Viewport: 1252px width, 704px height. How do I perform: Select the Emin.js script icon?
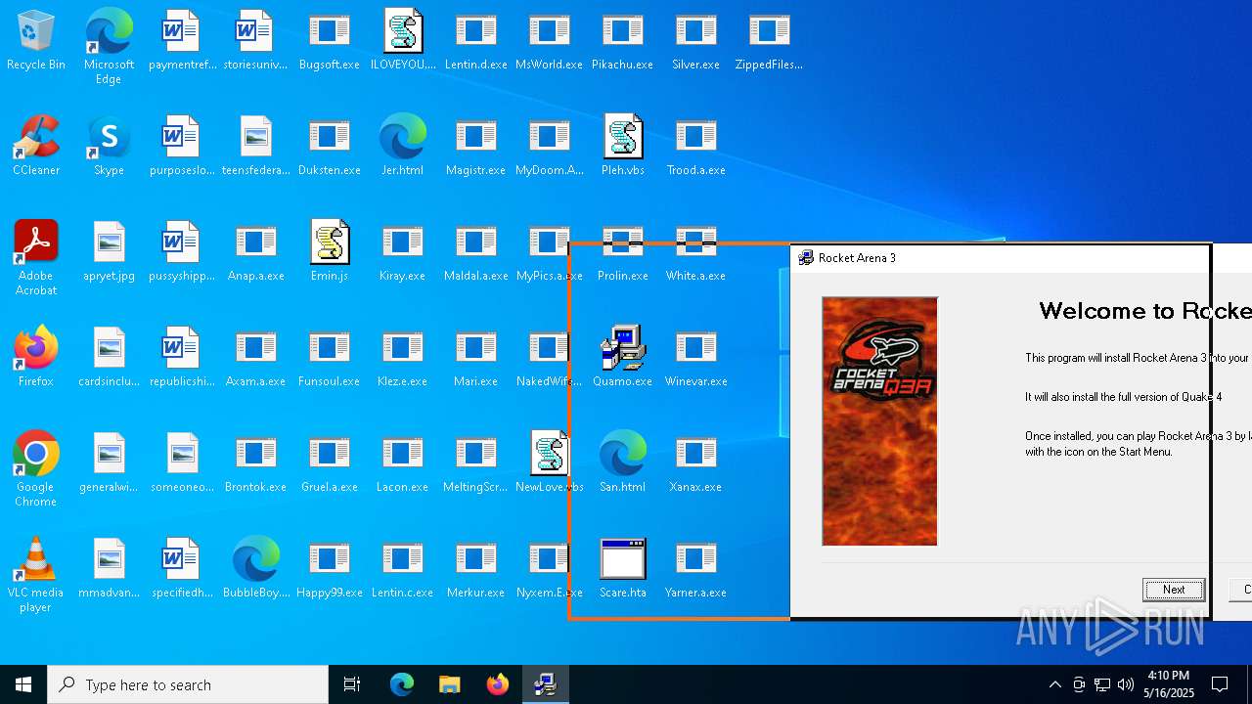tap(330, 252)
